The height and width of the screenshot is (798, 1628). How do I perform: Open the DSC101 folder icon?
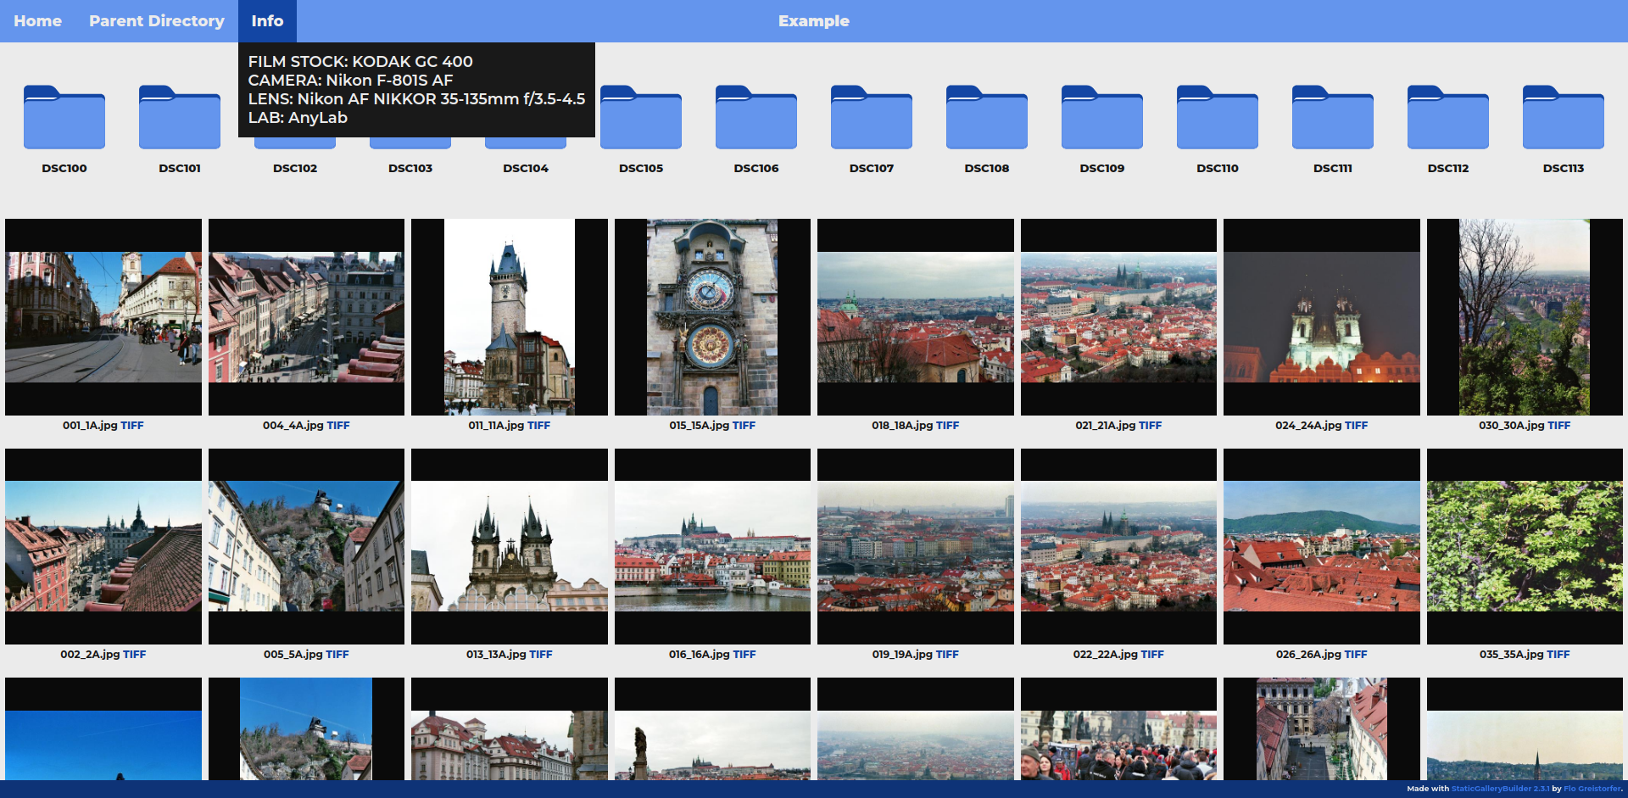click(x=180, y=118)
